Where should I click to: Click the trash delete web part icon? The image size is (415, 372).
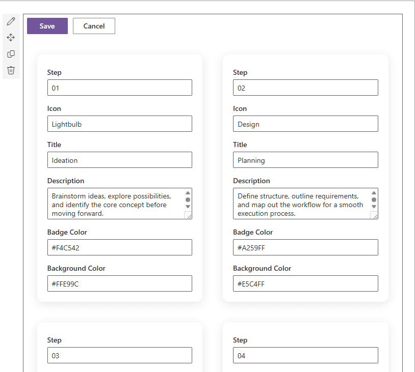[11, 70]
